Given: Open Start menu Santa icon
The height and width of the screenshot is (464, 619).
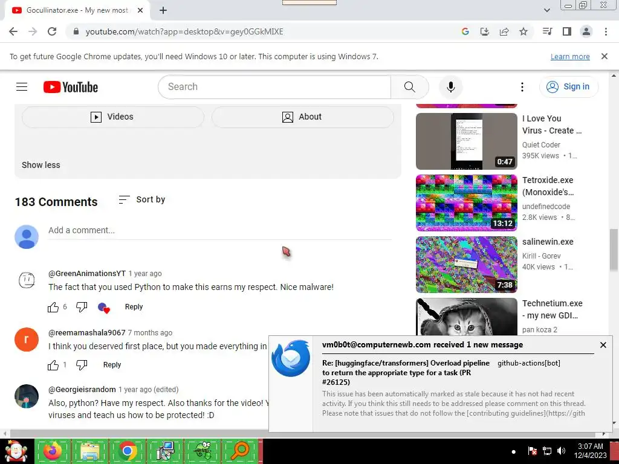Looking at the screenshot, I should 16,451.
